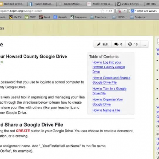Follow 'How to Organize Your Google Drive' link
Viewport: 159px width, 159px height.
tap(107, 102)
